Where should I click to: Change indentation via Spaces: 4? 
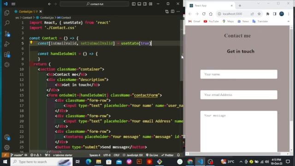[95, 155]
